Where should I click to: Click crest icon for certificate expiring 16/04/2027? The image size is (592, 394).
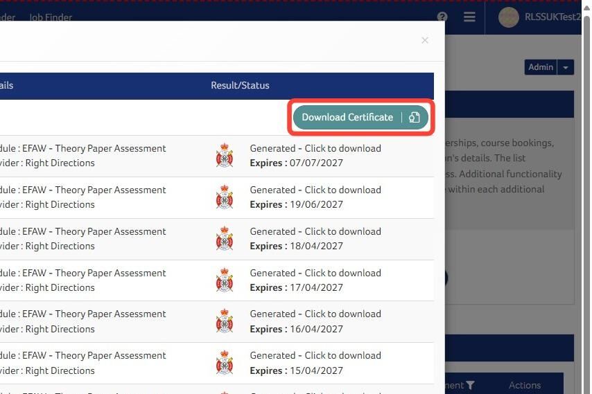(x=225, y=321)
